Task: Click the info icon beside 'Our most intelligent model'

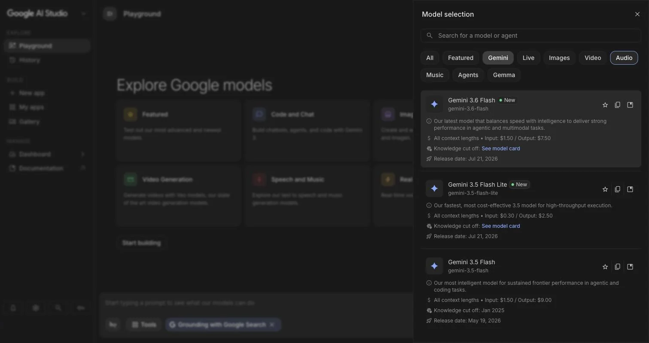Action: (x=429, y=283)
